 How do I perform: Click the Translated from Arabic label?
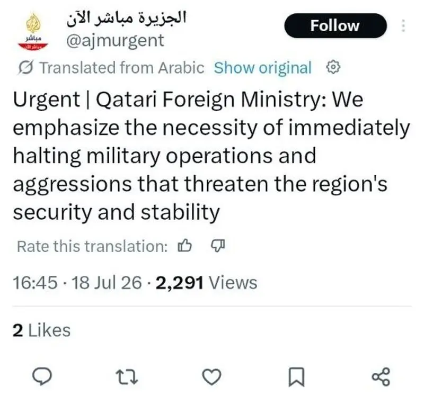pyautogui.click(x=122, y=68)
